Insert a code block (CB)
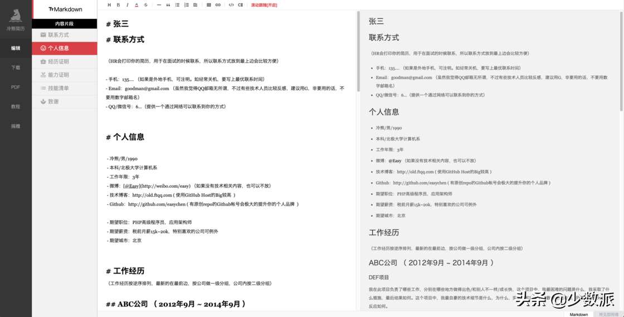 (x=240, y=5)
